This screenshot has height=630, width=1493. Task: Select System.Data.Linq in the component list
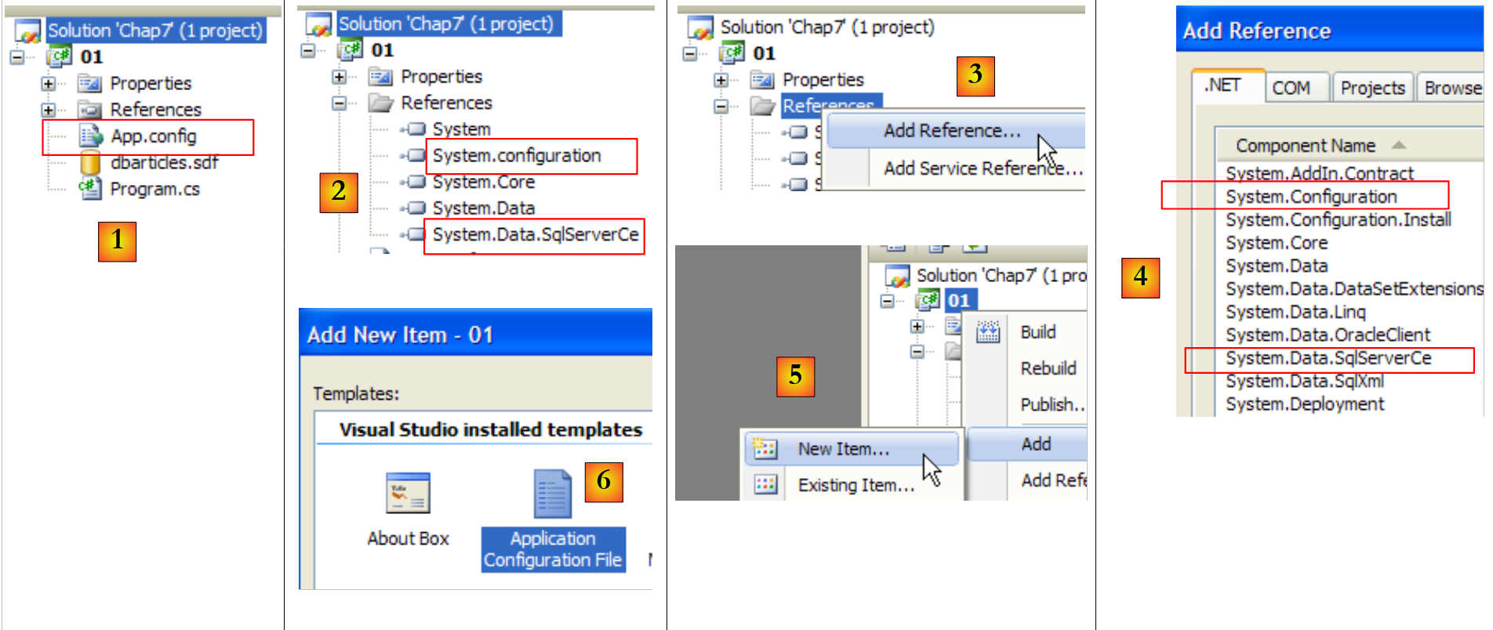[x=1295, y=312]
